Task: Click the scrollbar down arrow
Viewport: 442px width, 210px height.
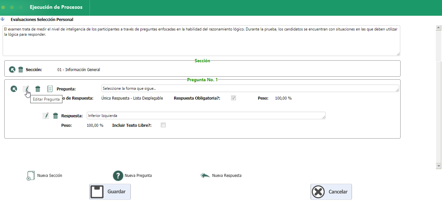Action: click(438, 166)
